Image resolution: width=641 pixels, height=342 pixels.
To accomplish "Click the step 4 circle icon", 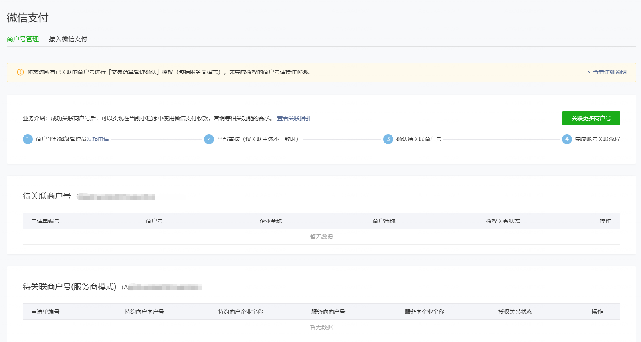I will (x=567, y=139).
